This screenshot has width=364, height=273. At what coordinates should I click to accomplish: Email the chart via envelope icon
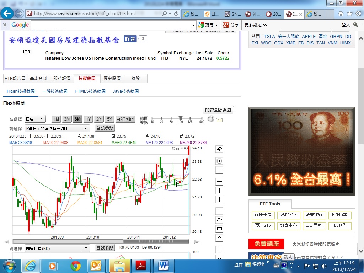(x=219, y=120)
